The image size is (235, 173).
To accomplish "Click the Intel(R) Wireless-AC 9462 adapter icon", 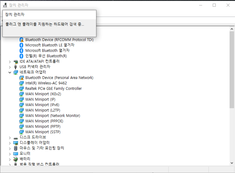I will point(21,83).
